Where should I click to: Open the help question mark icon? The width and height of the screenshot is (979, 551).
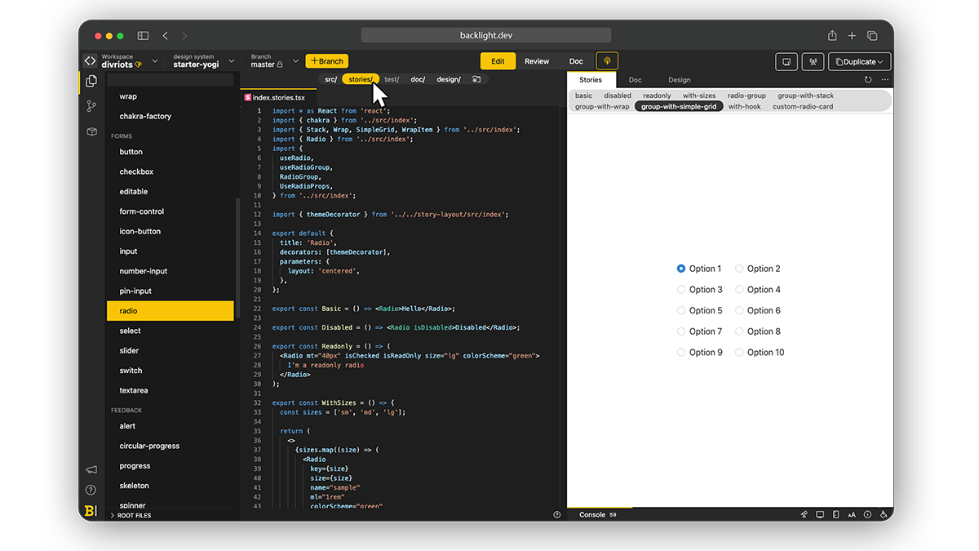tap(91, 490)
